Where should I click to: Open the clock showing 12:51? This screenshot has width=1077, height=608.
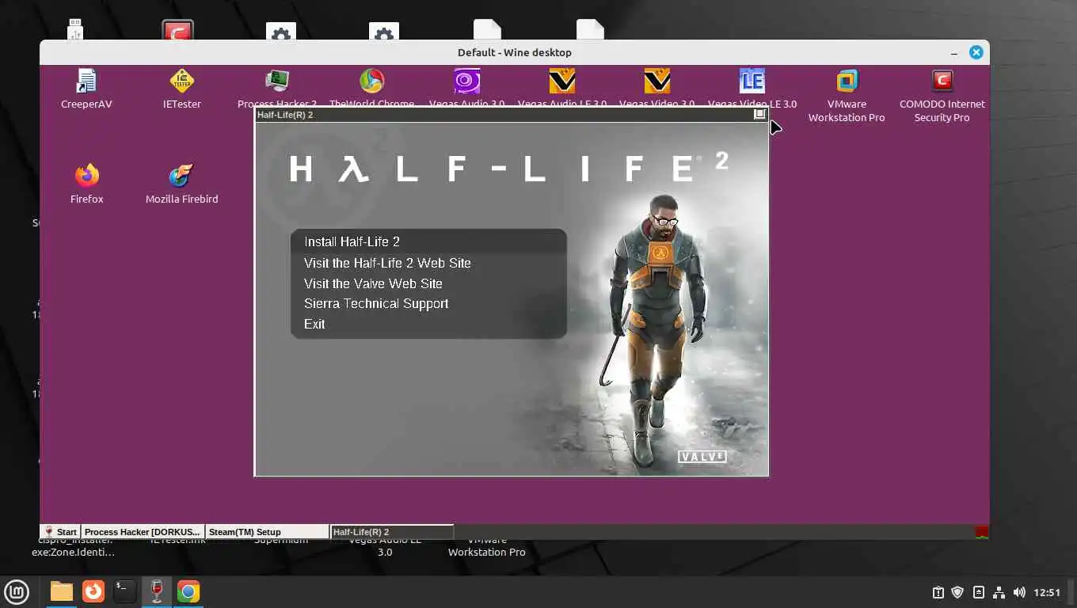click(x=1047, y=592)
